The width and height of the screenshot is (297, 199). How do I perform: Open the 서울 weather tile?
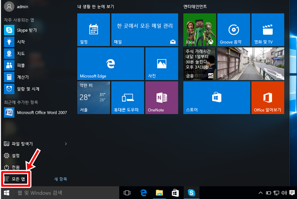point(94,98)
